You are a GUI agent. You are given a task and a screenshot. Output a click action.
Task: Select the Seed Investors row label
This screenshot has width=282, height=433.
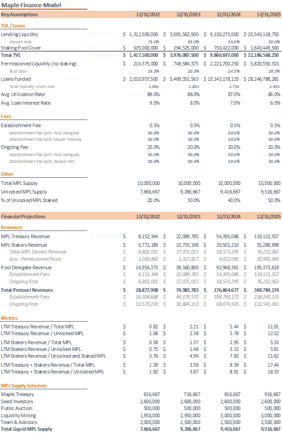pos(17,401)
